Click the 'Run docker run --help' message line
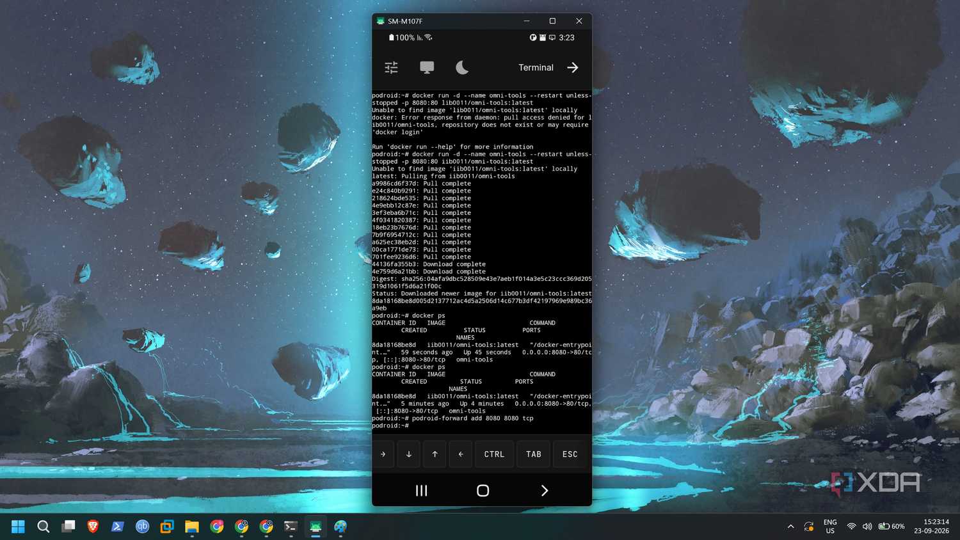Image resolution: width=960 pixels, height=540 pixels. (452, 147)
